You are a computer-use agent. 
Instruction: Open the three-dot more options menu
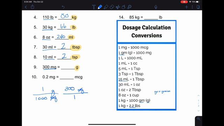click(192, 7)
